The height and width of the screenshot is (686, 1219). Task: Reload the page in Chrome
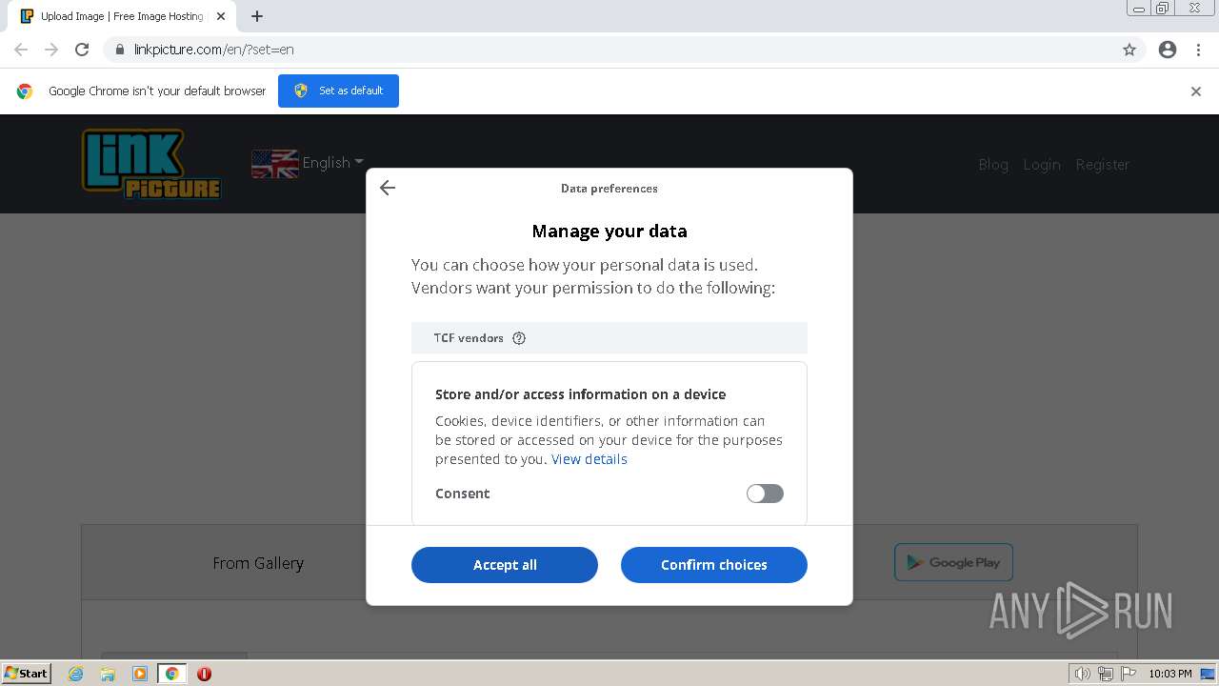click(82, 50)
